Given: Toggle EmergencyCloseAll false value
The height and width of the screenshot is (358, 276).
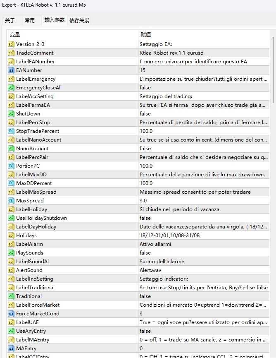Looking at the screenshot, I should [204, 87].
